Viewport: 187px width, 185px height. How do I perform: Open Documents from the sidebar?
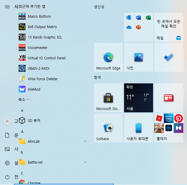(x=7, y=135)
